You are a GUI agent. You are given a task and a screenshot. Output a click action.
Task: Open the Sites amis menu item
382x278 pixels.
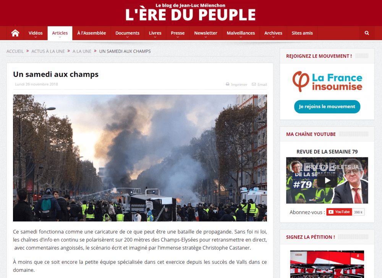click(x=302, y=33)
